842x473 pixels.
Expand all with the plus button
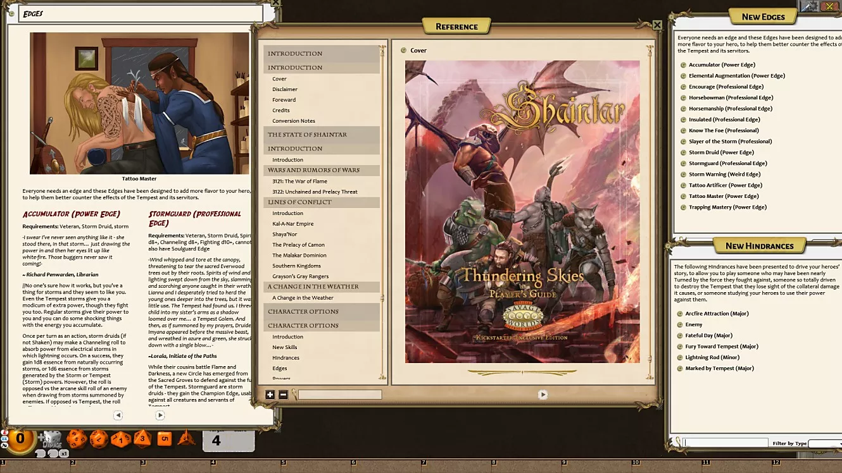(270, 395)
